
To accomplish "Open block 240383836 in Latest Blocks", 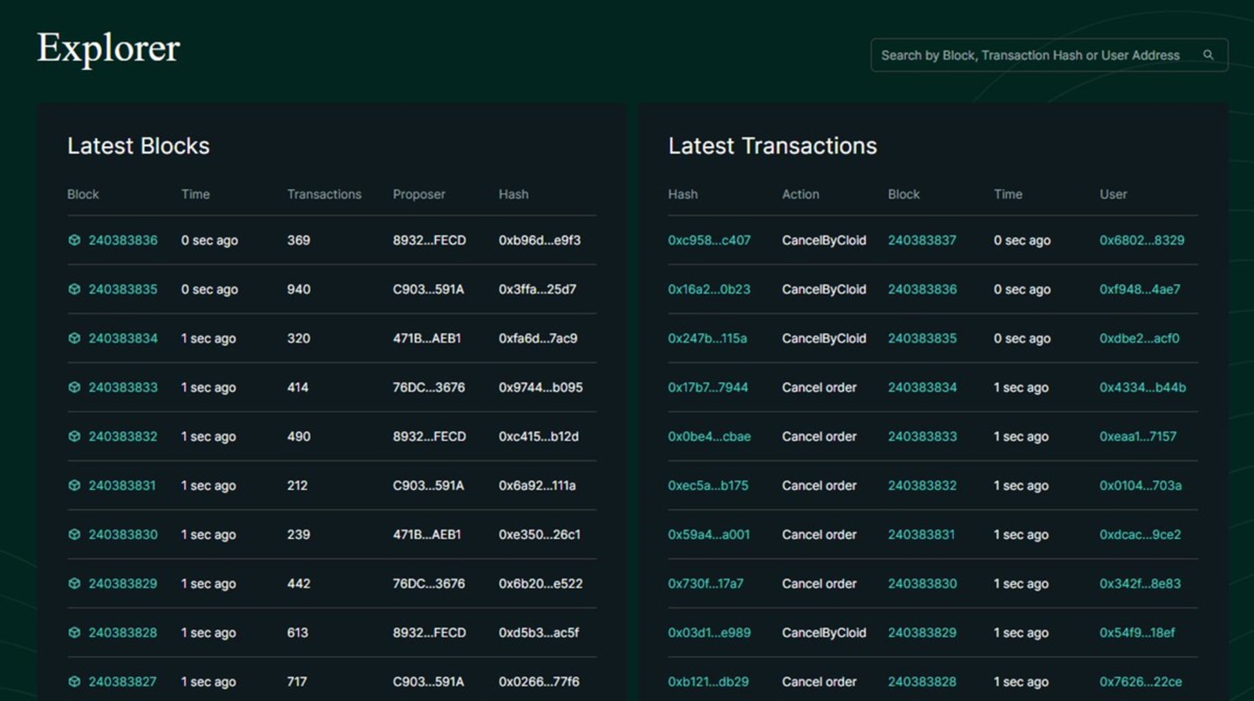I will (x=123, y=240).
